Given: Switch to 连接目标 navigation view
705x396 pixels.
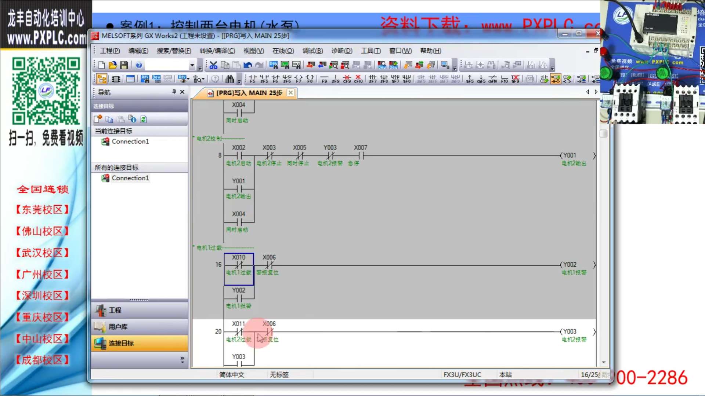Looking at the screenshot, I should click(x=140, y=343).
